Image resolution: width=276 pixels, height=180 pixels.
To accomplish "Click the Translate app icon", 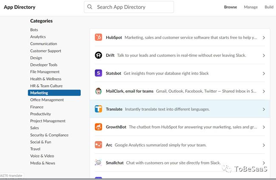I will [99, 109].
